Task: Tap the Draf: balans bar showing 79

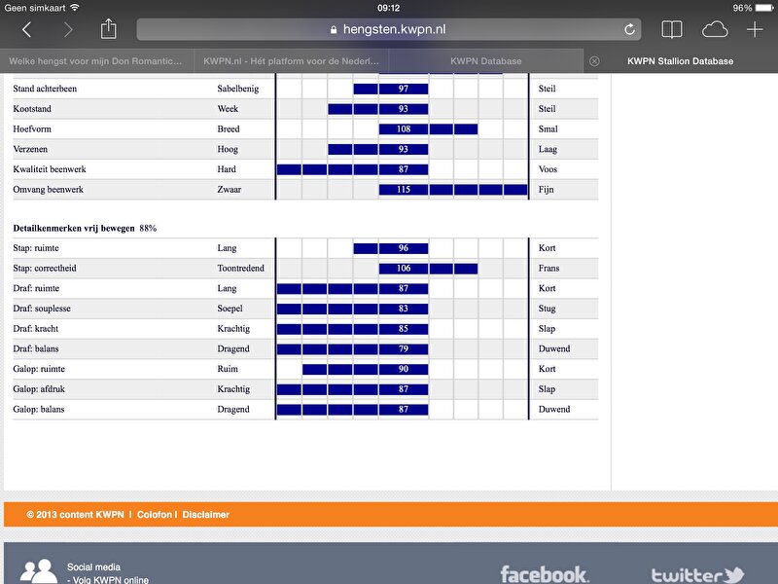Action: [x=403, y=349]
